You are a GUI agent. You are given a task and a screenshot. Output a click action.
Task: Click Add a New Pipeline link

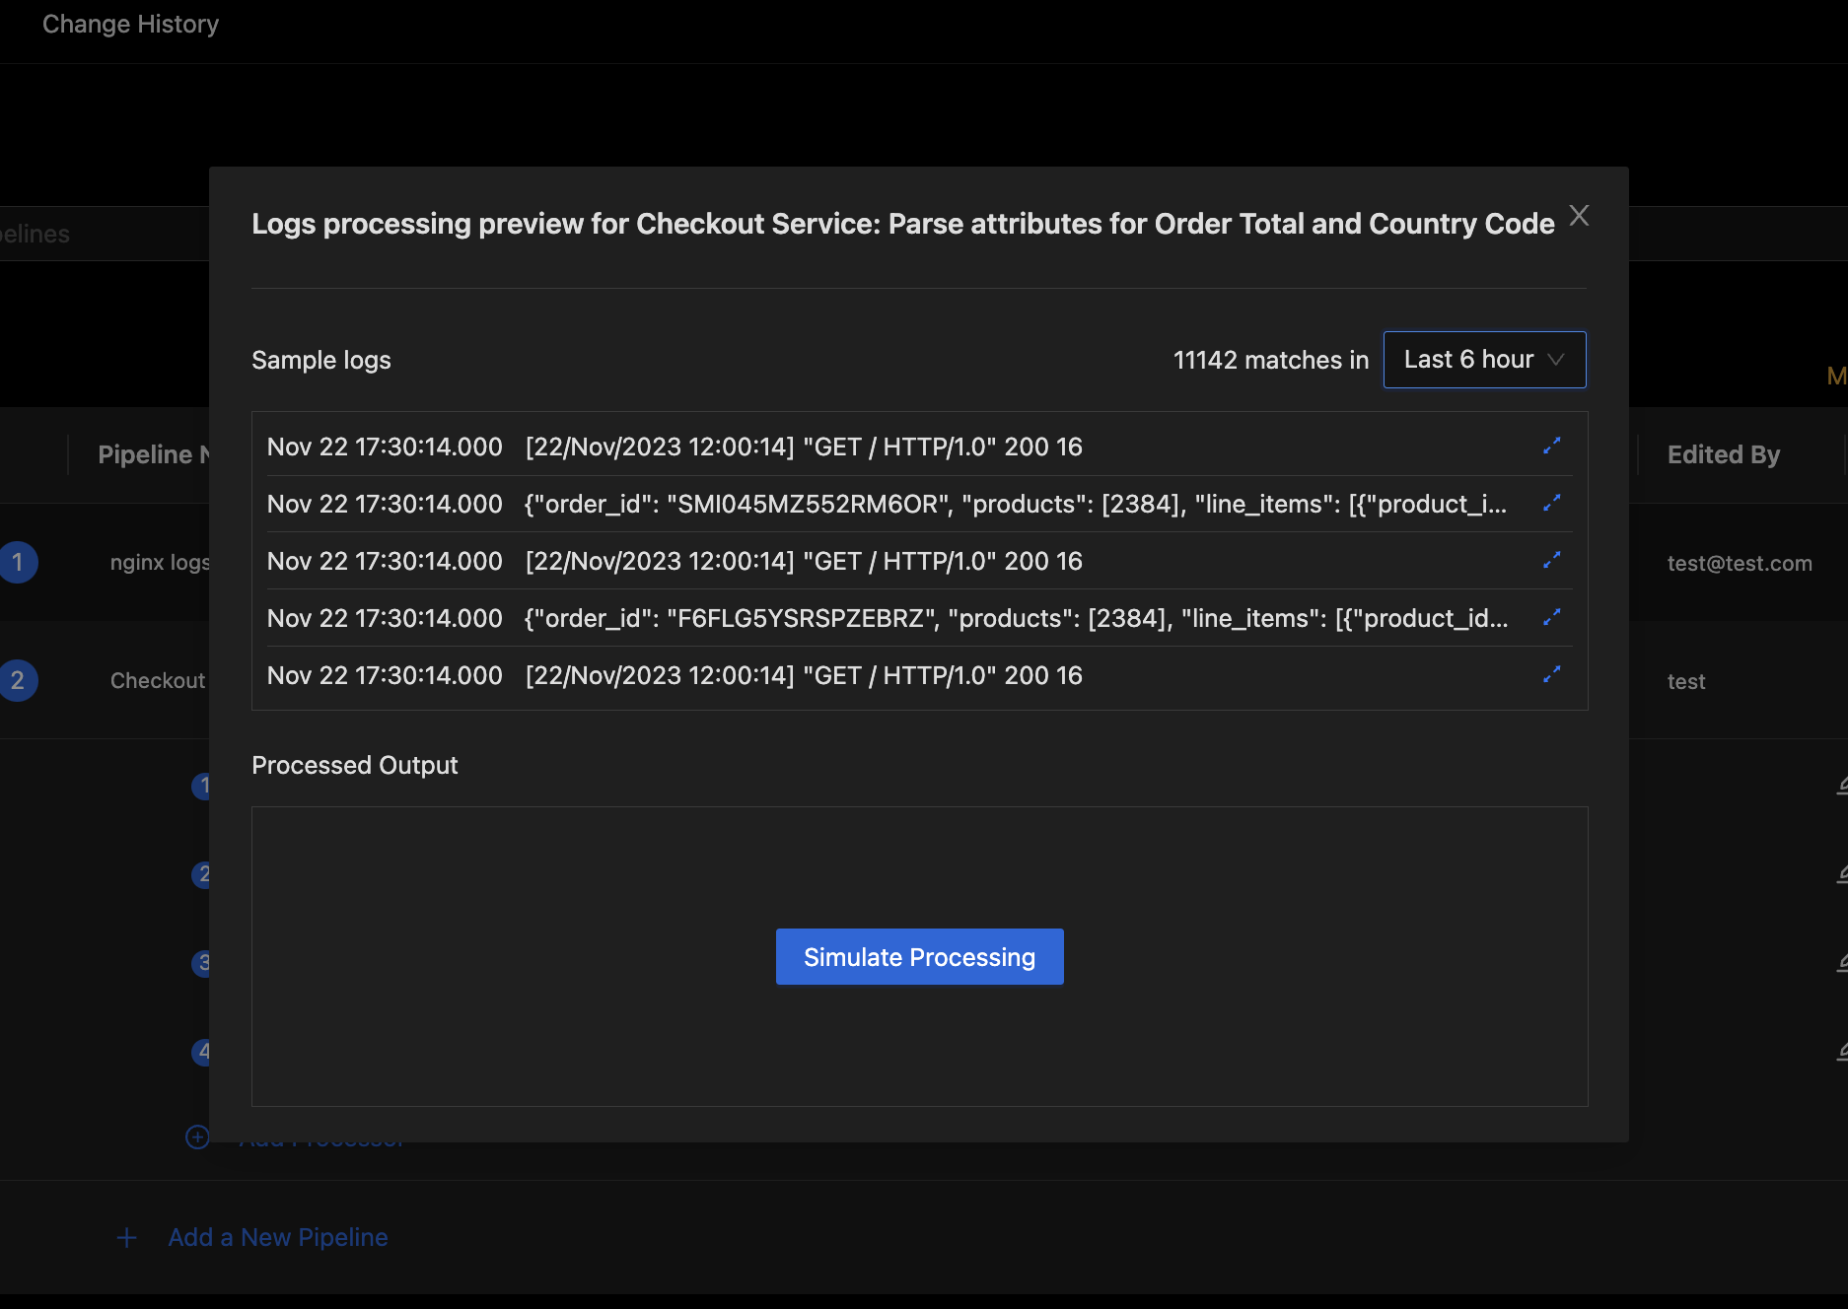[x=278, y=1237]
